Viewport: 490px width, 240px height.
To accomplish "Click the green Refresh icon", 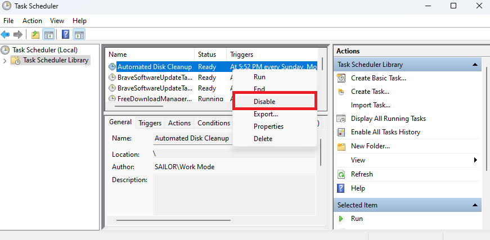I will pos(341,174).
